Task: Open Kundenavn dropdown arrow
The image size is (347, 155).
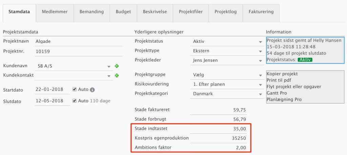Action: [109, 66]
